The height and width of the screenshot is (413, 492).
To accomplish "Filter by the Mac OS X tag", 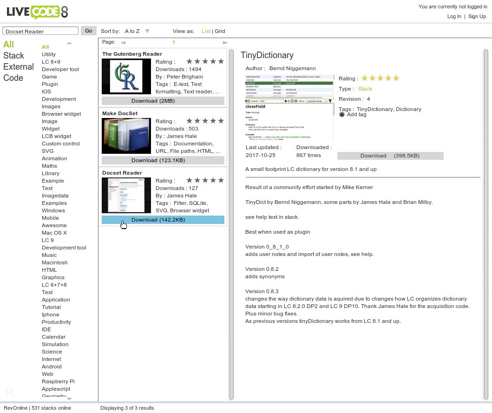I will 54,233.
